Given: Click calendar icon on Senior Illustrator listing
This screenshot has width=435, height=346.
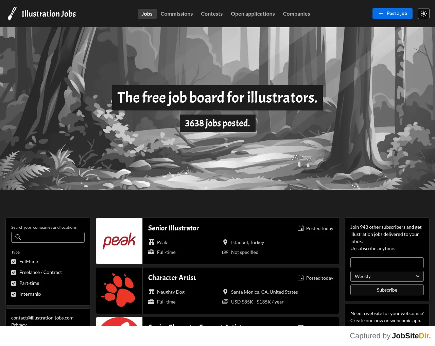Looking at the screenshot, I should coord(300,228).
